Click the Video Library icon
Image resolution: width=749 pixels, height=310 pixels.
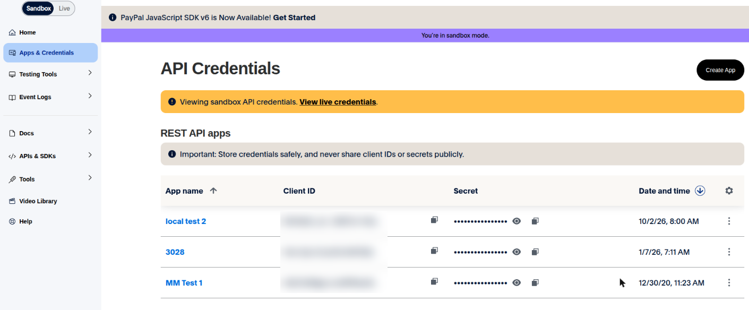click(12, 201)
